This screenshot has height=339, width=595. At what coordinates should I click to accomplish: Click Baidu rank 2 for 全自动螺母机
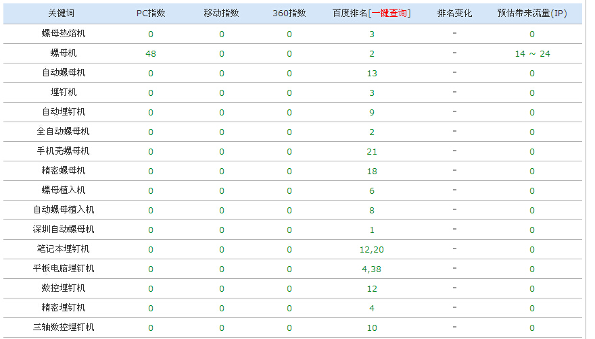(x=372, y=132)
